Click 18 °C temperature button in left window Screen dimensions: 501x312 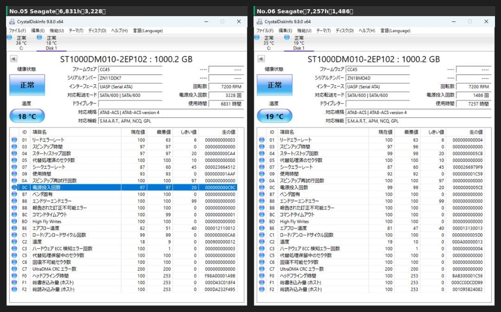coord(27,116)
